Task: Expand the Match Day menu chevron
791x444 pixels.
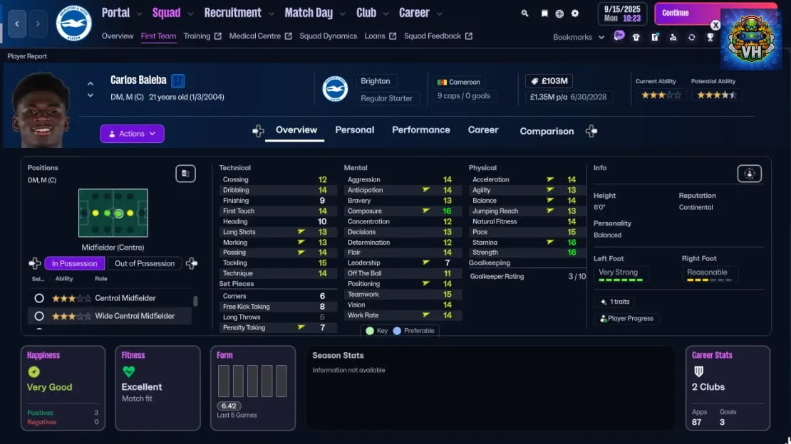Action: tap(343, 14)
